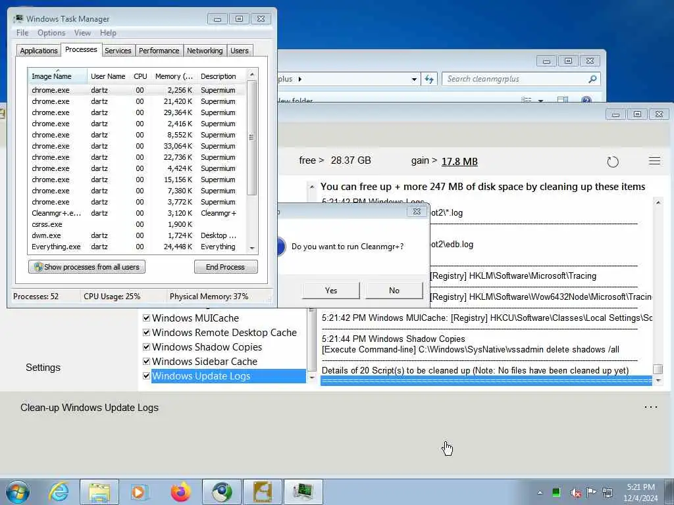Click the Task Manager process list scroll down arrow
Screen dimensions: 674x505
coord(252,248)
